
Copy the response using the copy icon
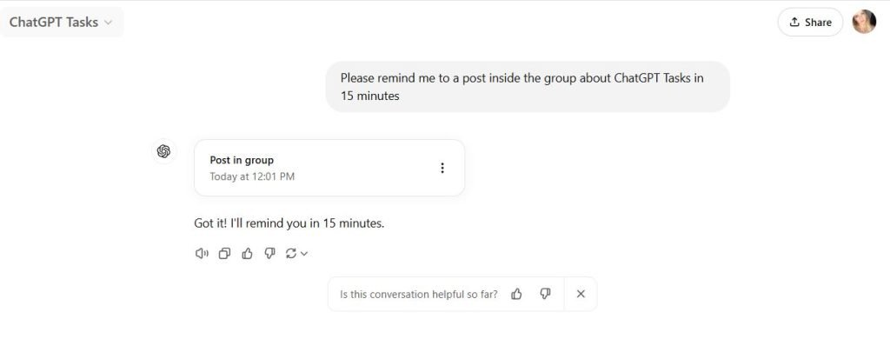[x=224, y=254]
